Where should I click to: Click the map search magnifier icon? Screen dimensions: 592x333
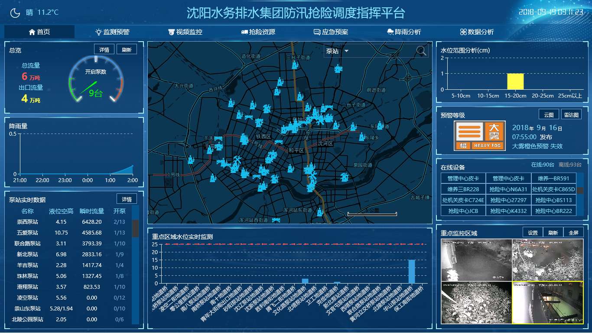click(x=421, y=51)
